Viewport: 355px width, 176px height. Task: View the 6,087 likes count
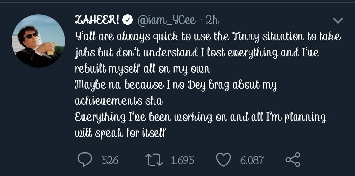252,160
